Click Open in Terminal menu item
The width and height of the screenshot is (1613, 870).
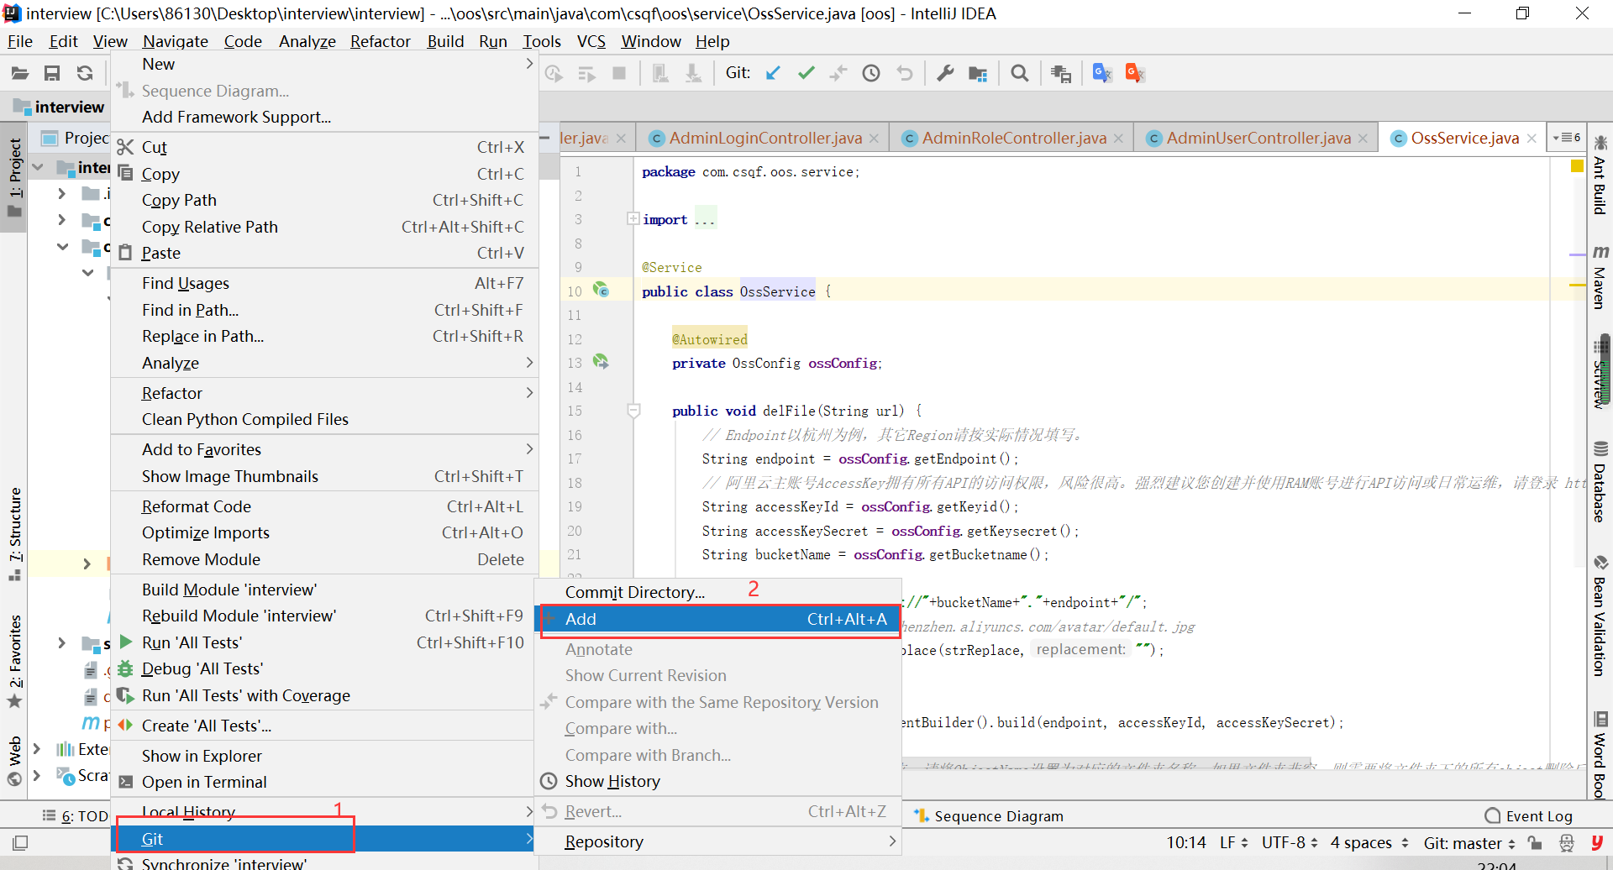click(323, 782)
